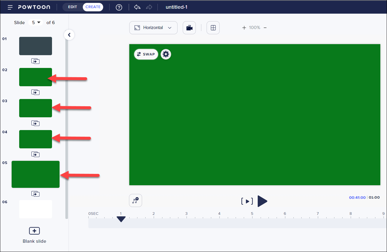Play the current slide only
Image resolution: width=387 pixels, height=252 pixels.
pos(247,201)
